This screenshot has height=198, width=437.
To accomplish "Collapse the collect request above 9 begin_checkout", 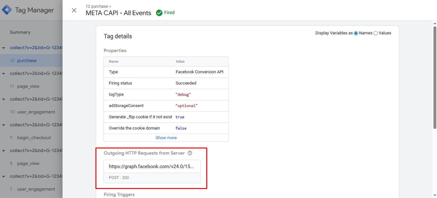I will click(x=4, y=125).
